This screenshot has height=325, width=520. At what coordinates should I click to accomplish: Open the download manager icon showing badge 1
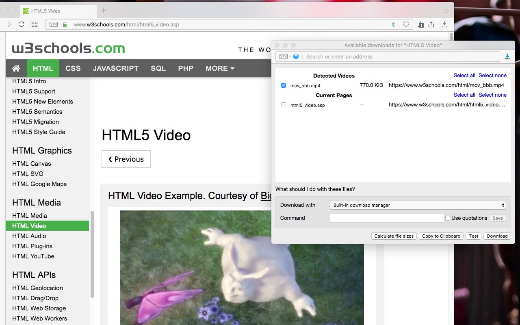coord(420,24)
